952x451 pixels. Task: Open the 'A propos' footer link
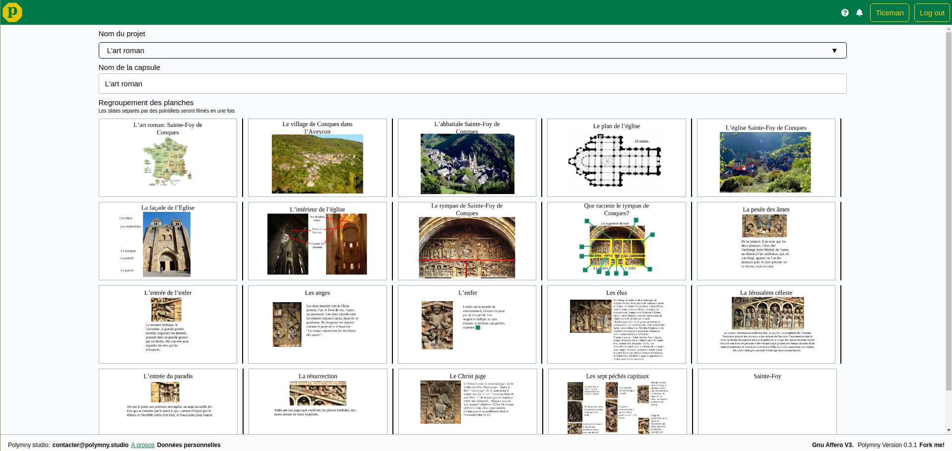click(143, 445)
